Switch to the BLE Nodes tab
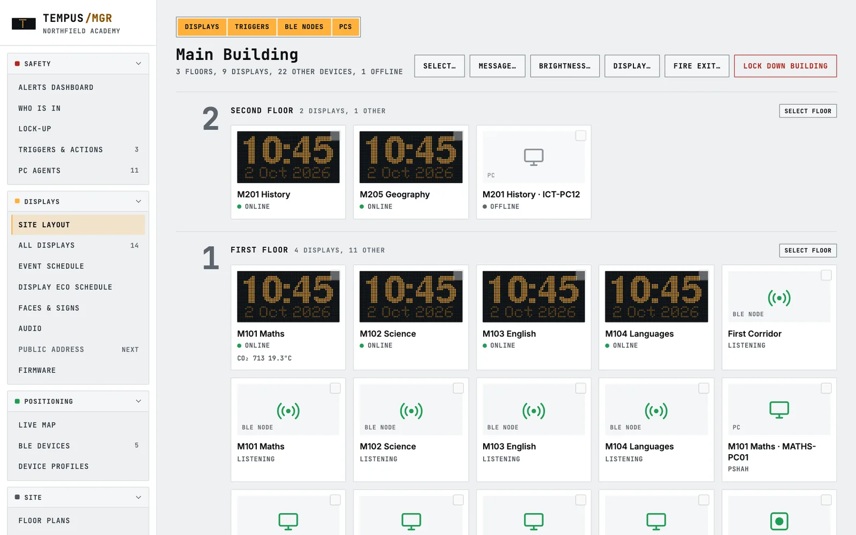 pos(304,27)
